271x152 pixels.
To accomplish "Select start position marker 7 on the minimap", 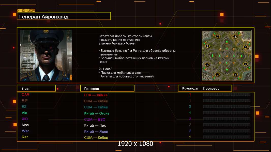I will [x=218, y=36].
